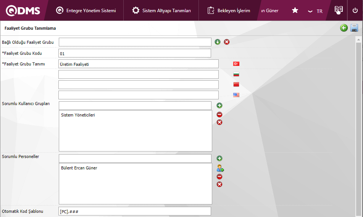Click the Bulgarian flag icon
The image size is (363, 217).
tap(236, 74)
